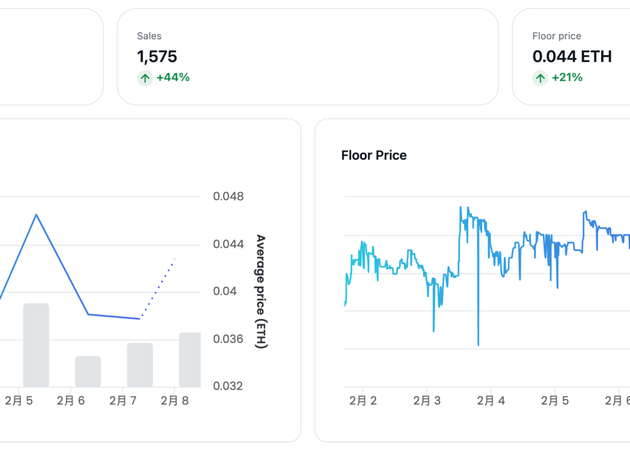Click the gray volume bar above 2月 8
Screen dimensions: 630x450
pos(190,359)
